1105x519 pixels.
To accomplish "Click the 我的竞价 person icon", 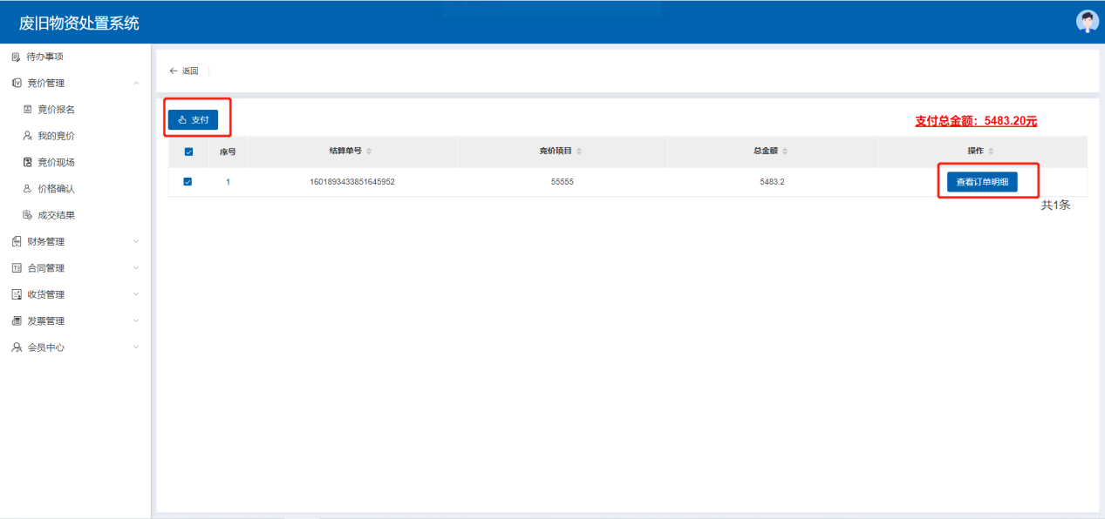I will (x=27, y=136).
